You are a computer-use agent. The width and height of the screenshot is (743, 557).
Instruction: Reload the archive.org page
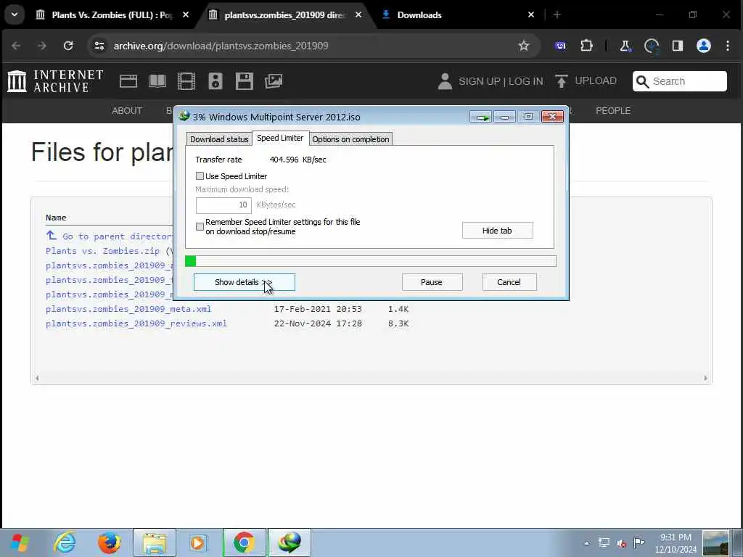(x=68, y=46)
